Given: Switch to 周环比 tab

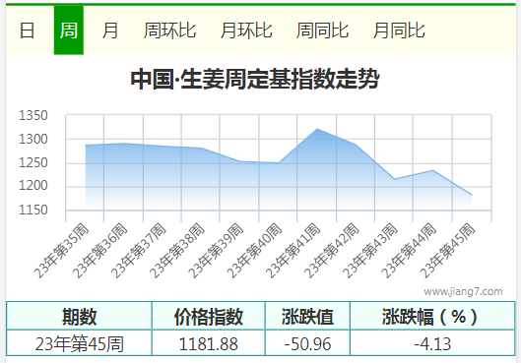Looking at the screenshot, I should click(169, 30).
